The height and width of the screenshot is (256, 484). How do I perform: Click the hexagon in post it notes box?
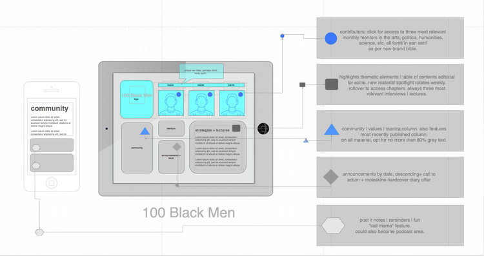click(333, 226)
